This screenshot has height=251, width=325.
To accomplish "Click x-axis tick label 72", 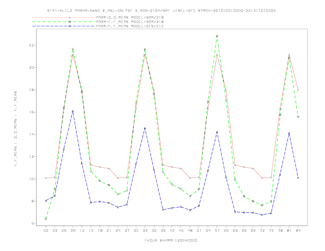I will point(262,230).
